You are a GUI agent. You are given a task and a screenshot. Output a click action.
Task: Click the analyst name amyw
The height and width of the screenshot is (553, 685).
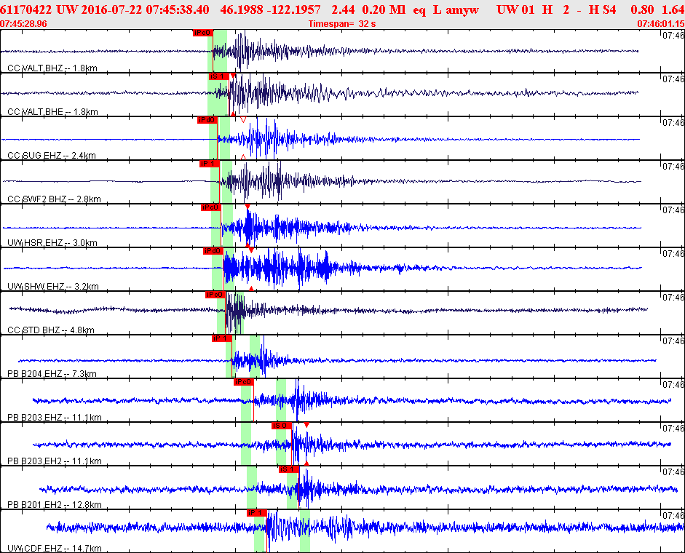[462, 9]
